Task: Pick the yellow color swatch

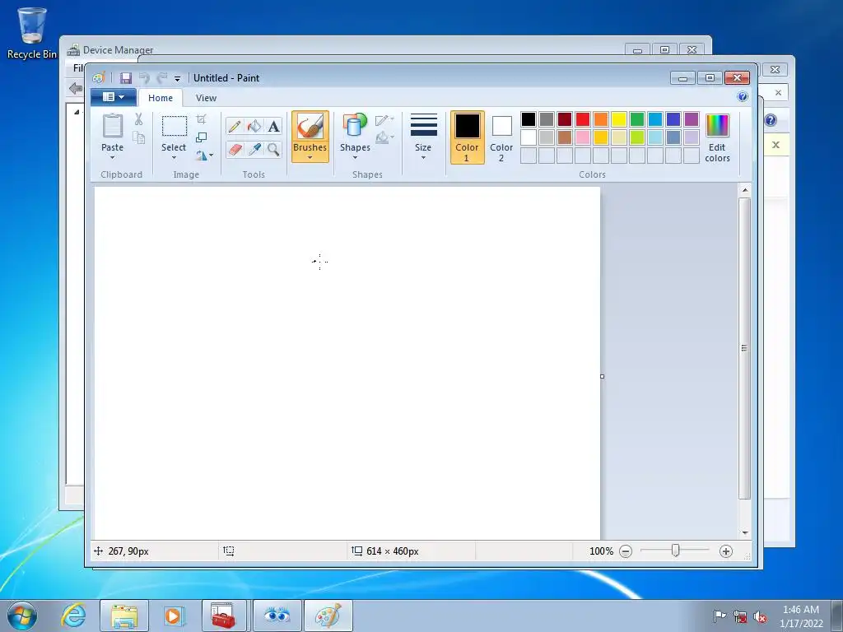Action: click(x=619, y=119)
